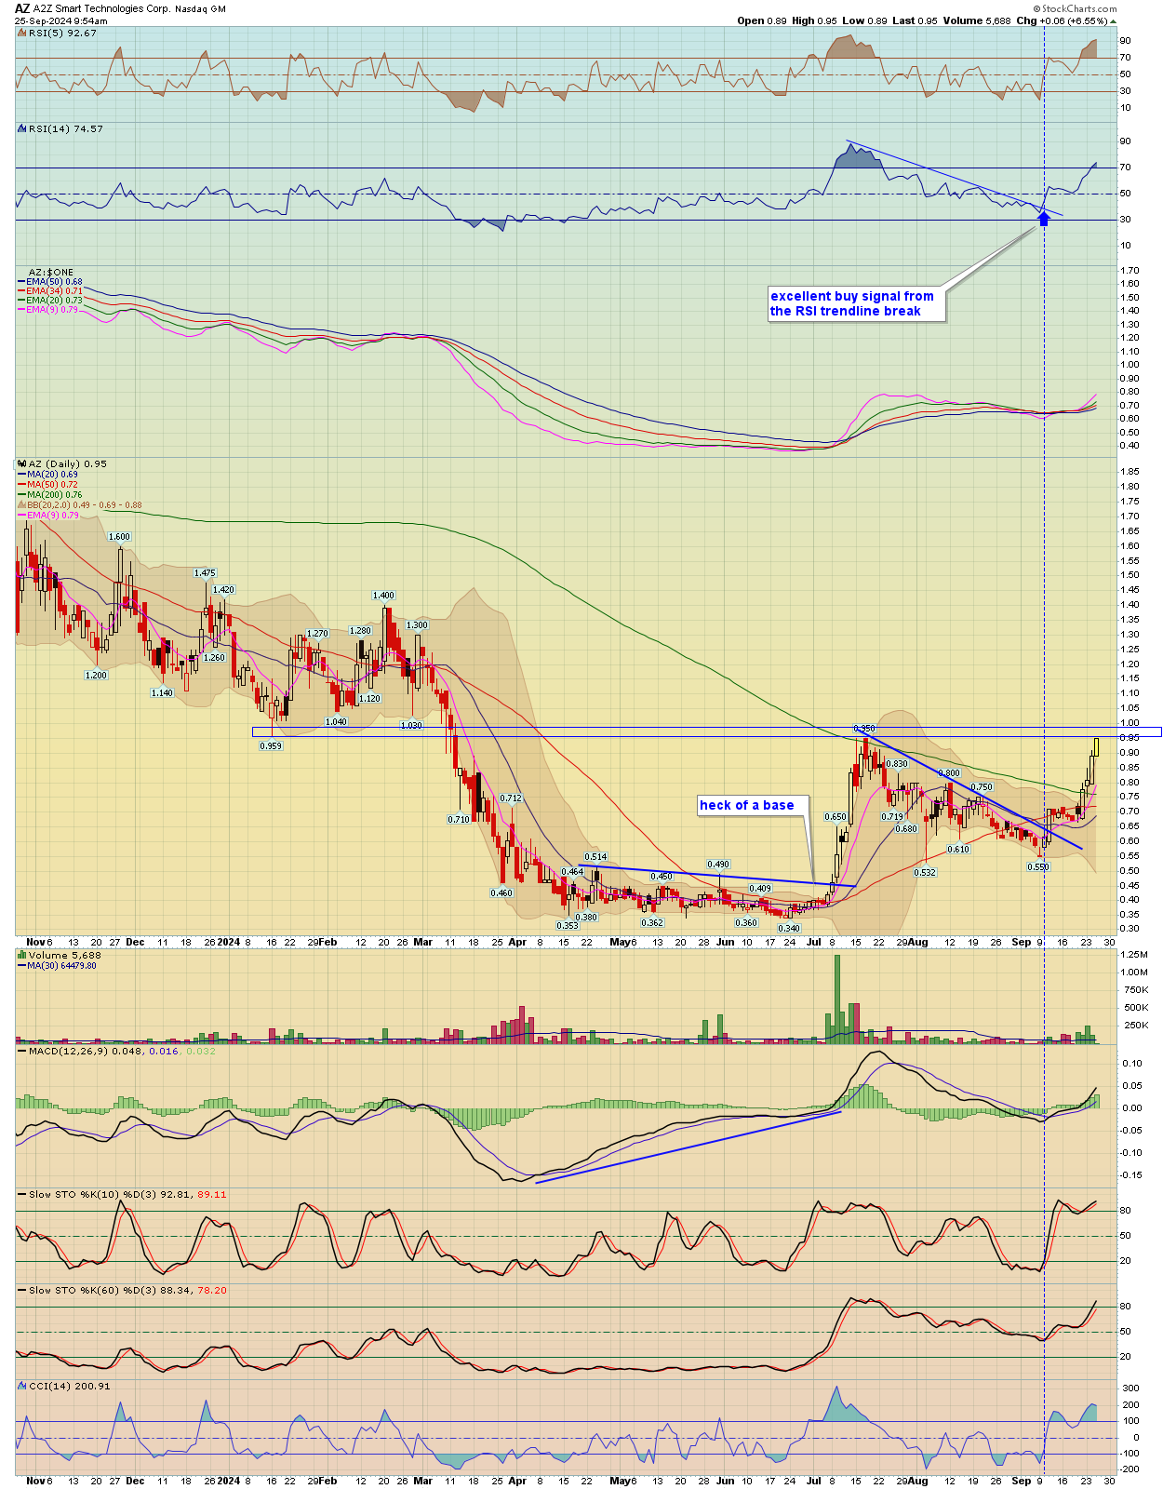Click the 'excellent buy signal' annotation box
This screenshot has width=1163, height=1489.
click(x=856, y=304)
